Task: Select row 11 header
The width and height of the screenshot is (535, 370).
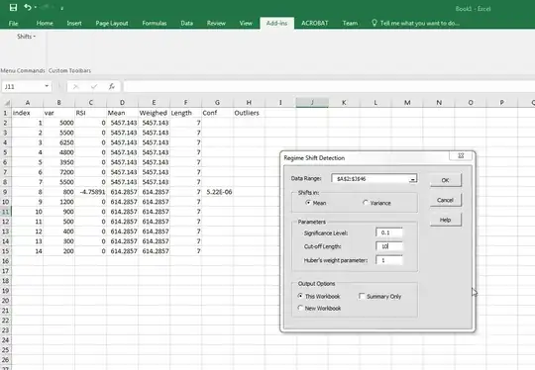Action: pos(6,212)
